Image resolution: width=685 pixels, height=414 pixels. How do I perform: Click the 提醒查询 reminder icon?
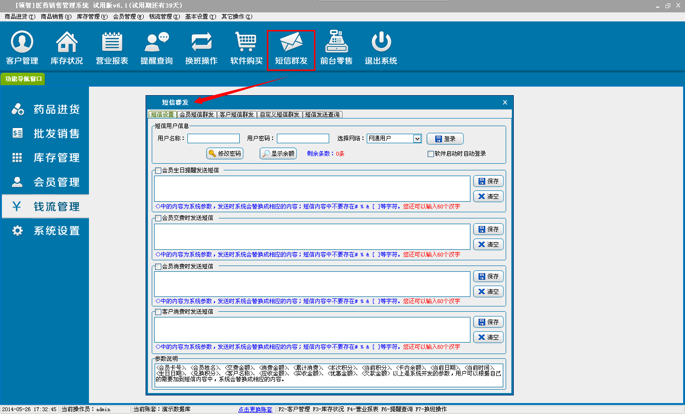tap(157, 48)
